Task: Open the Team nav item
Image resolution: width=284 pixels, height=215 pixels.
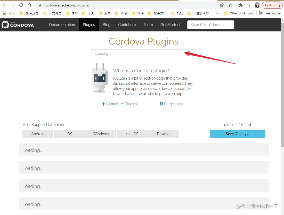Action: pos(148,25)
